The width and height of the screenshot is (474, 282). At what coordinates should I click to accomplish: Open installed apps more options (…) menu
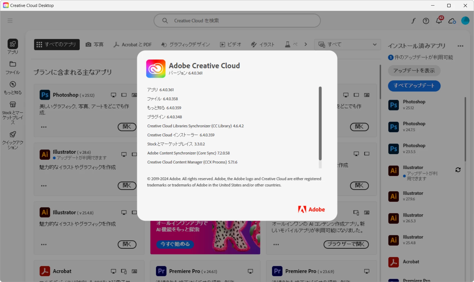460,46
